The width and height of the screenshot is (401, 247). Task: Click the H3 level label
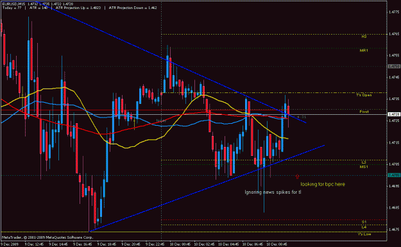[364, 37]
